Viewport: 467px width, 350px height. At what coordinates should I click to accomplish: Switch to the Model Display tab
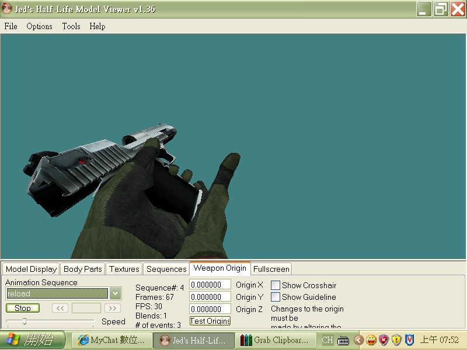click(x=32, y=269)
